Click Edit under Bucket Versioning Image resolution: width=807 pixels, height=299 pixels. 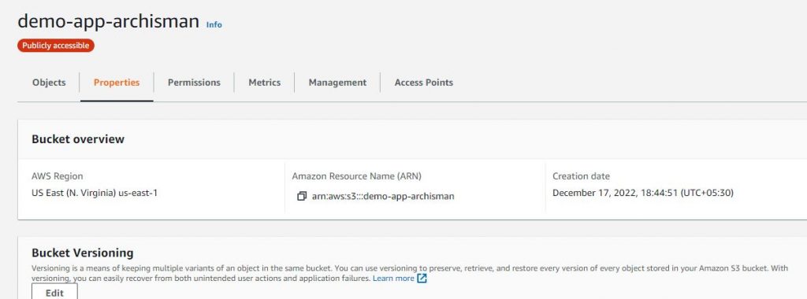pos(54,293)
